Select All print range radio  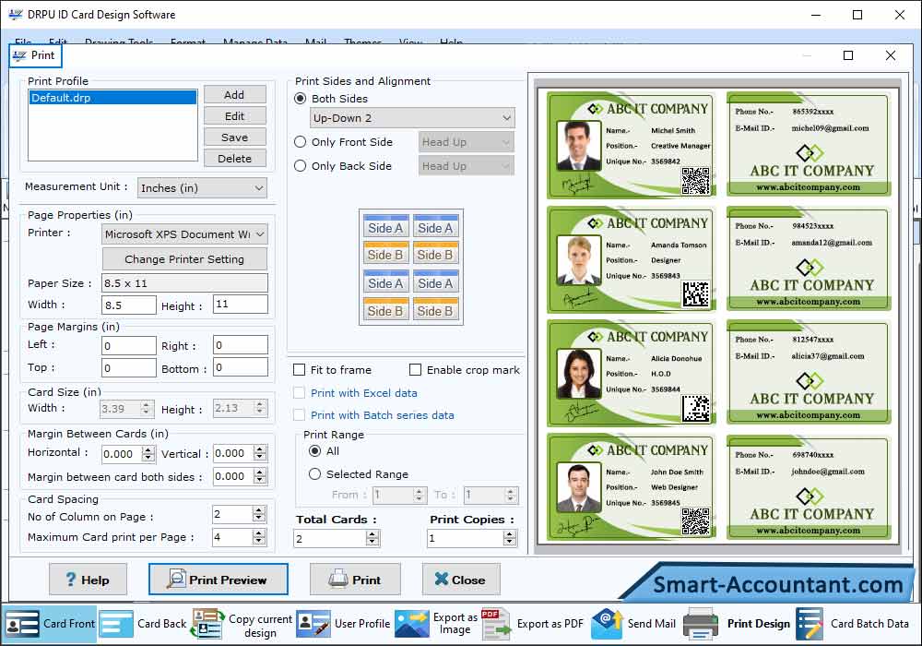(315, 450)
